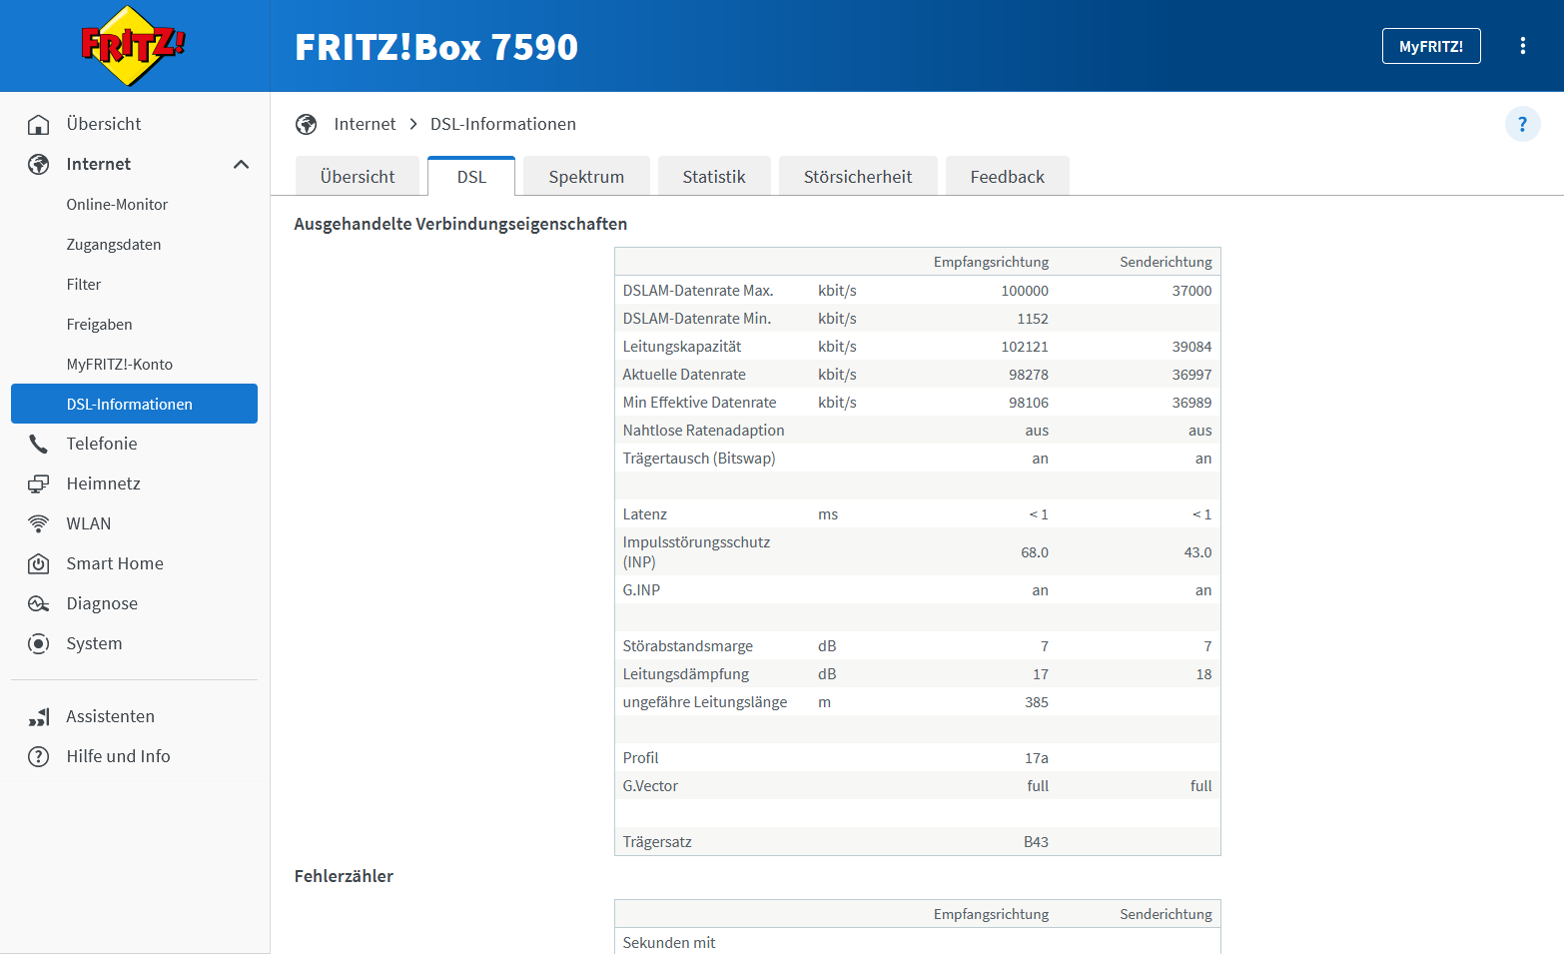Image resolution: width=1564 pixels, height=954 pixels.
Task: Click the Diagnose icon
Action: pyautogui.click(x=38, y=603)
